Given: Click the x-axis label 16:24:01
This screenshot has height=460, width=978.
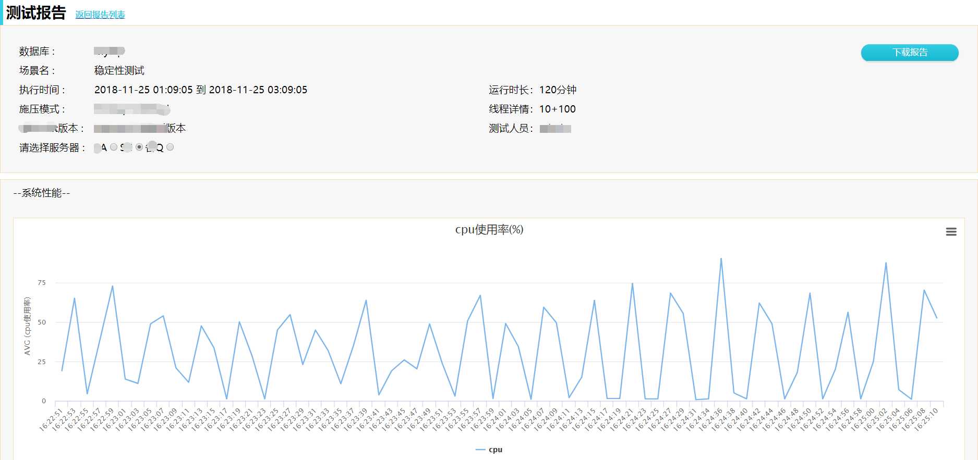Looking at the screenshot, I should 494,419.
